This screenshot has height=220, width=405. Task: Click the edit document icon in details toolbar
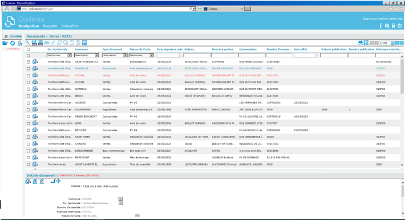[x=35, y=181]
